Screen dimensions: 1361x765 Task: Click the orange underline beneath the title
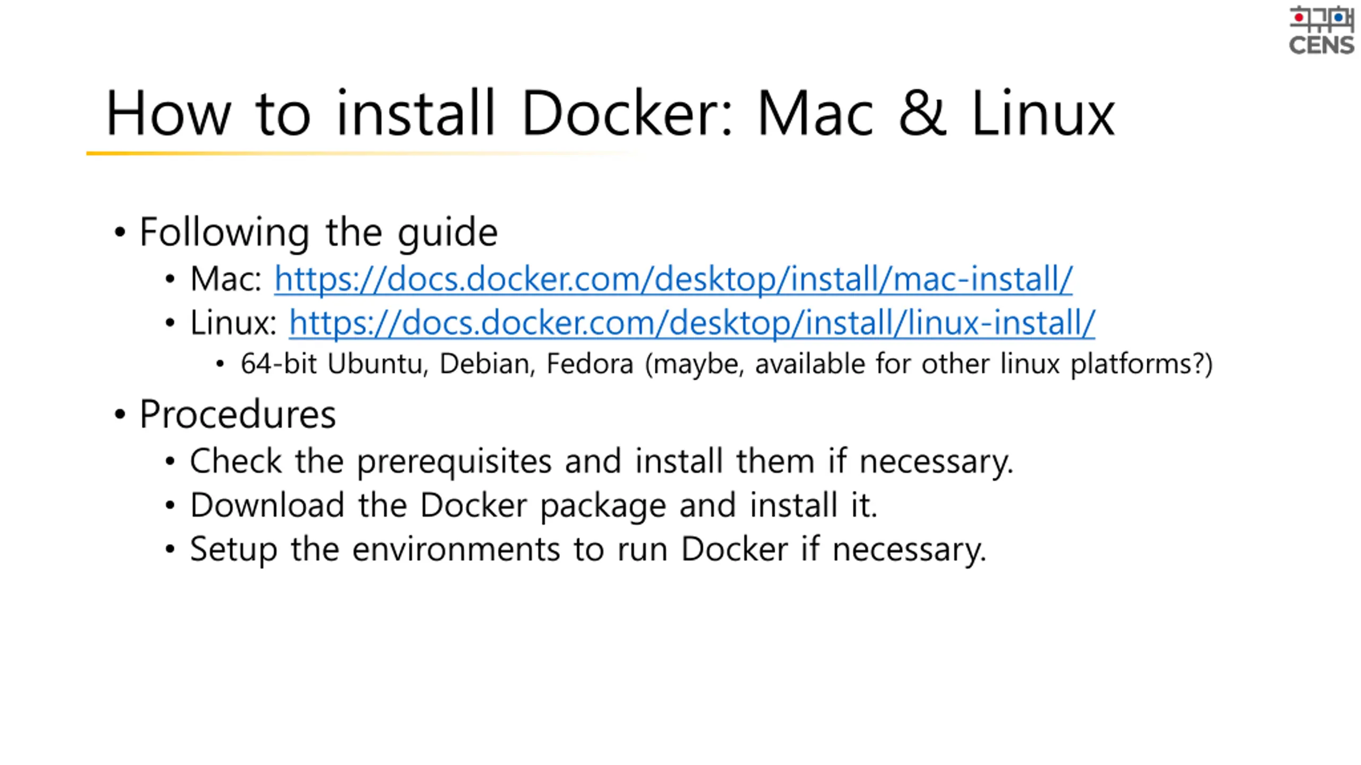[362, 154]
